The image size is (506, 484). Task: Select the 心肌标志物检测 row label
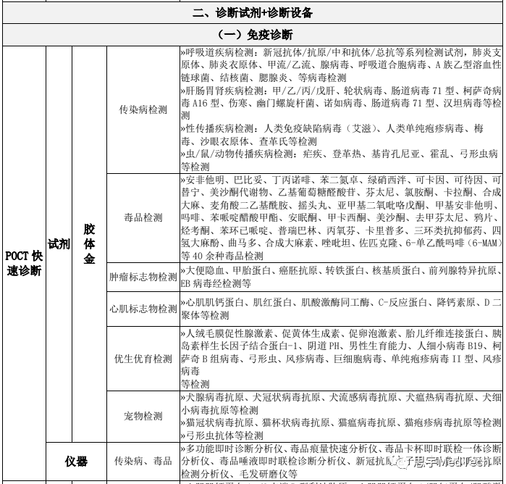(143, 309)
